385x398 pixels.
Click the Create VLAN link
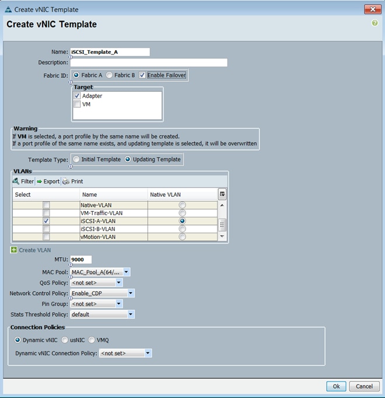pyautogui.click(x=34, y=250)
